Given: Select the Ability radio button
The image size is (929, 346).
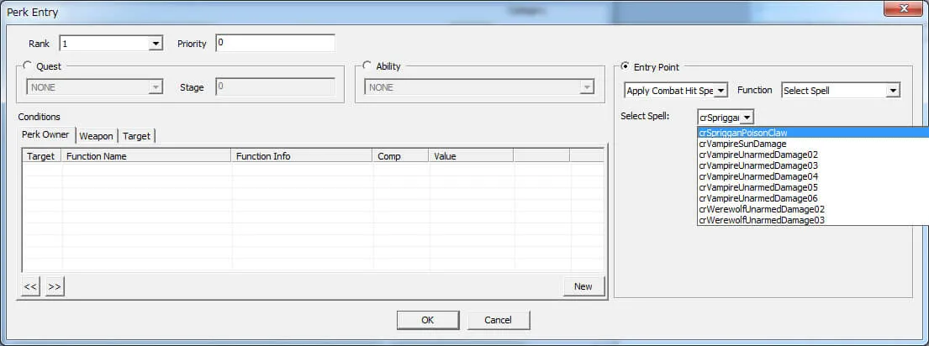Looking at the screenshot, I should click(x=367, y=66).
